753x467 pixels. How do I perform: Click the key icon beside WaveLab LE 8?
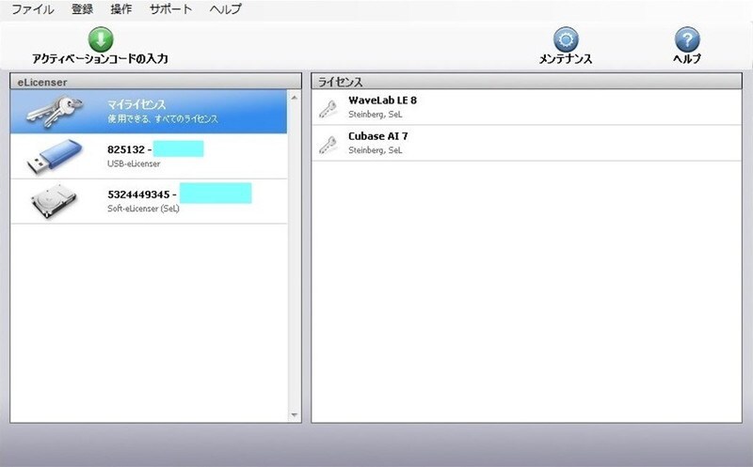click(x=328, y=108)
